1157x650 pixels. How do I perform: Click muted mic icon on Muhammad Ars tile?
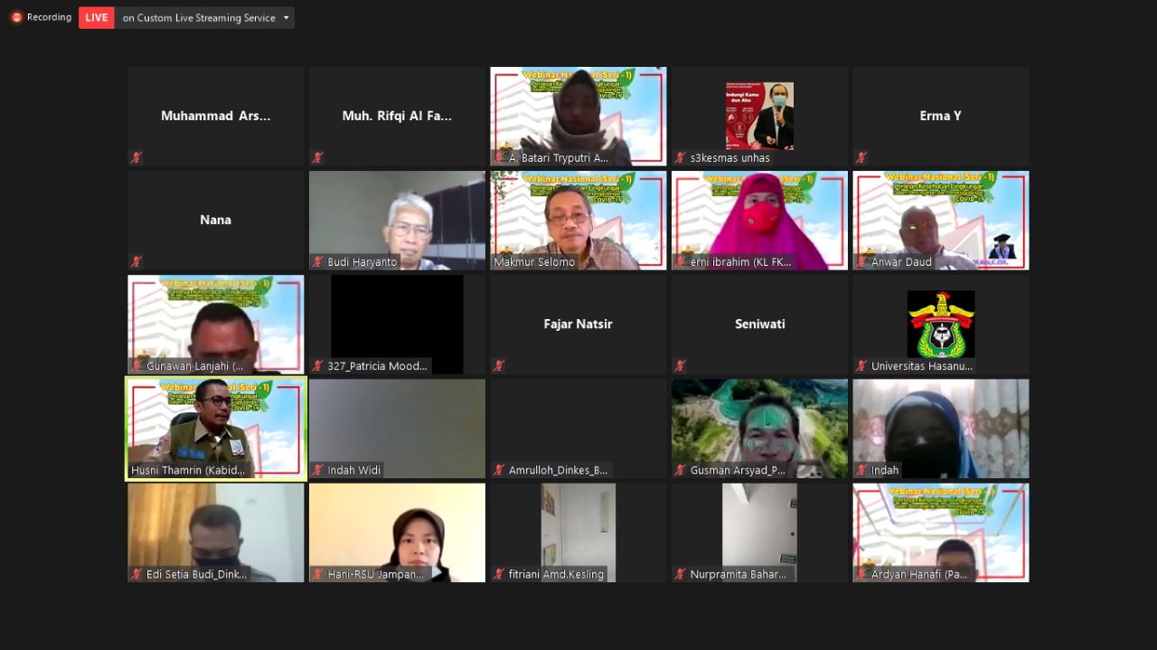pos(136,157)
